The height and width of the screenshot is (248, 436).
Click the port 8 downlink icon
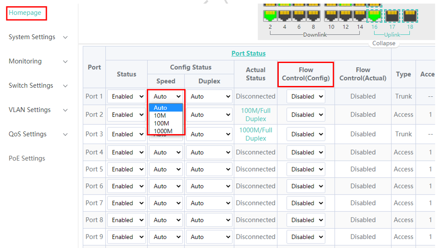click(x=313, y=16)
